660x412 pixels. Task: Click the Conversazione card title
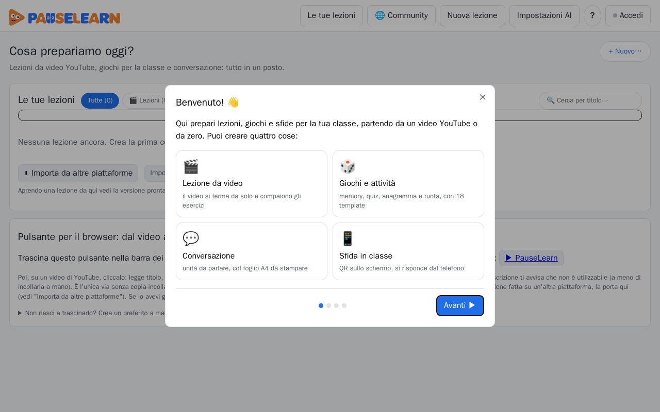tap(208, 256)
